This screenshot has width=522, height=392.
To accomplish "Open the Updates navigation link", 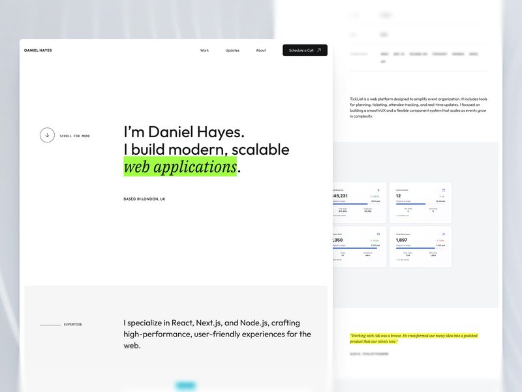I will [x=232, y=50].
